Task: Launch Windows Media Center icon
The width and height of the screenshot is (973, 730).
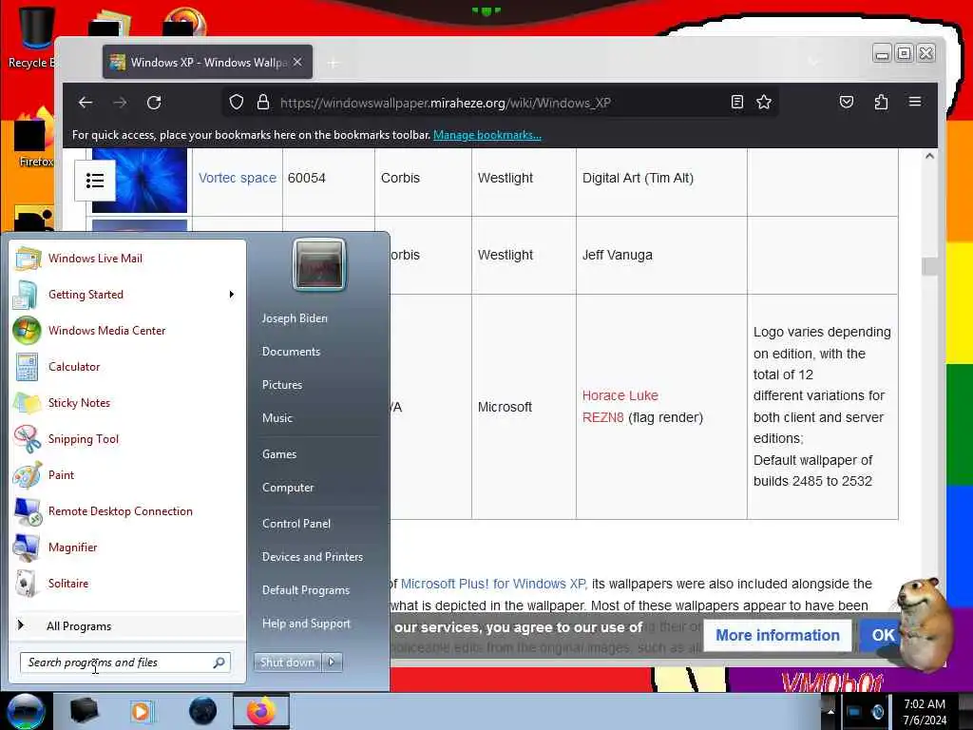Action: (x=27, y=330)
